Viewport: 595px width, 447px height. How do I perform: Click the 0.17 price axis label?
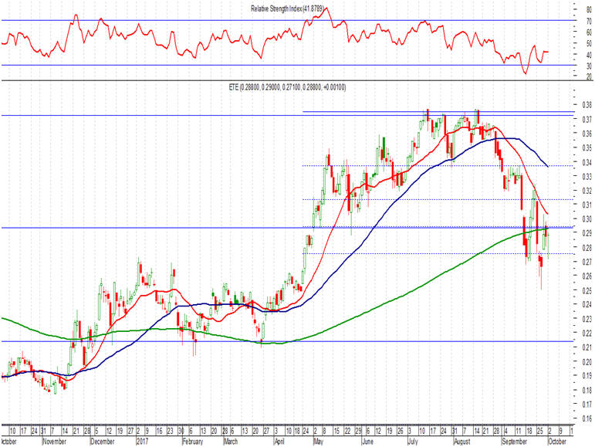point(587,405)
